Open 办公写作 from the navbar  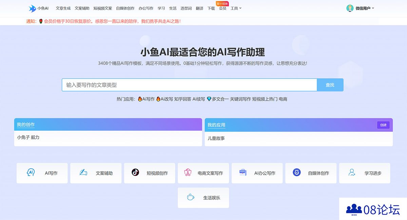pos(146,8)
